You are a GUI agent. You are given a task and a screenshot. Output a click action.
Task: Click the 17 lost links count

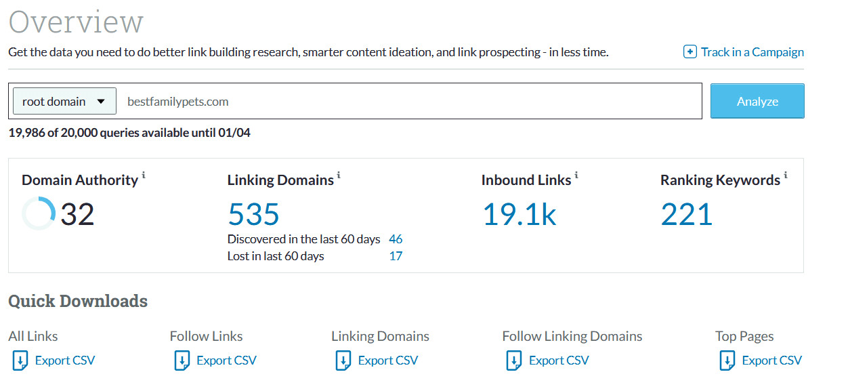click(x=396, y=256)
